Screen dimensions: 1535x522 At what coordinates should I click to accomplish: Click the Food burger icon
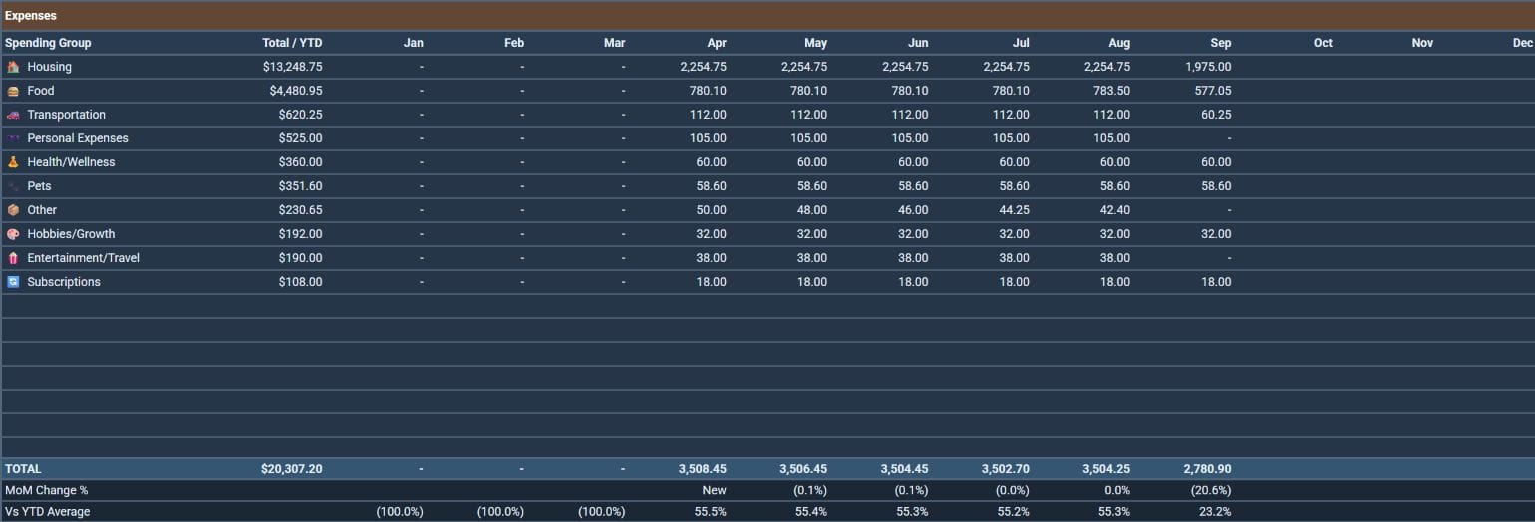13,91
